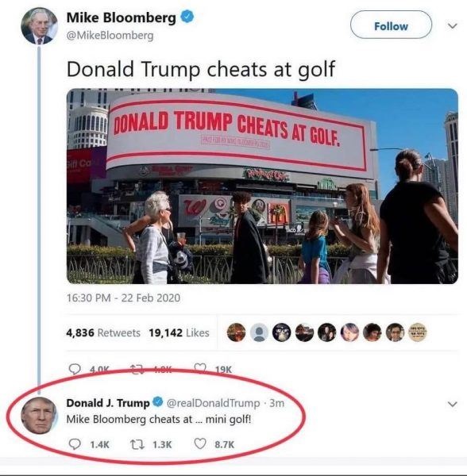Open the @realDonaldTrump handle link
Screen dimensions: 467x476
[214, 403]
